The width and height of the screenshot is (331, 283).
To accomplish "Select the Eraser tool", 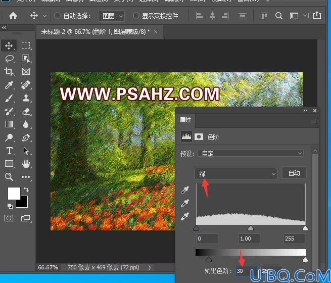I will tap(26, 111).
